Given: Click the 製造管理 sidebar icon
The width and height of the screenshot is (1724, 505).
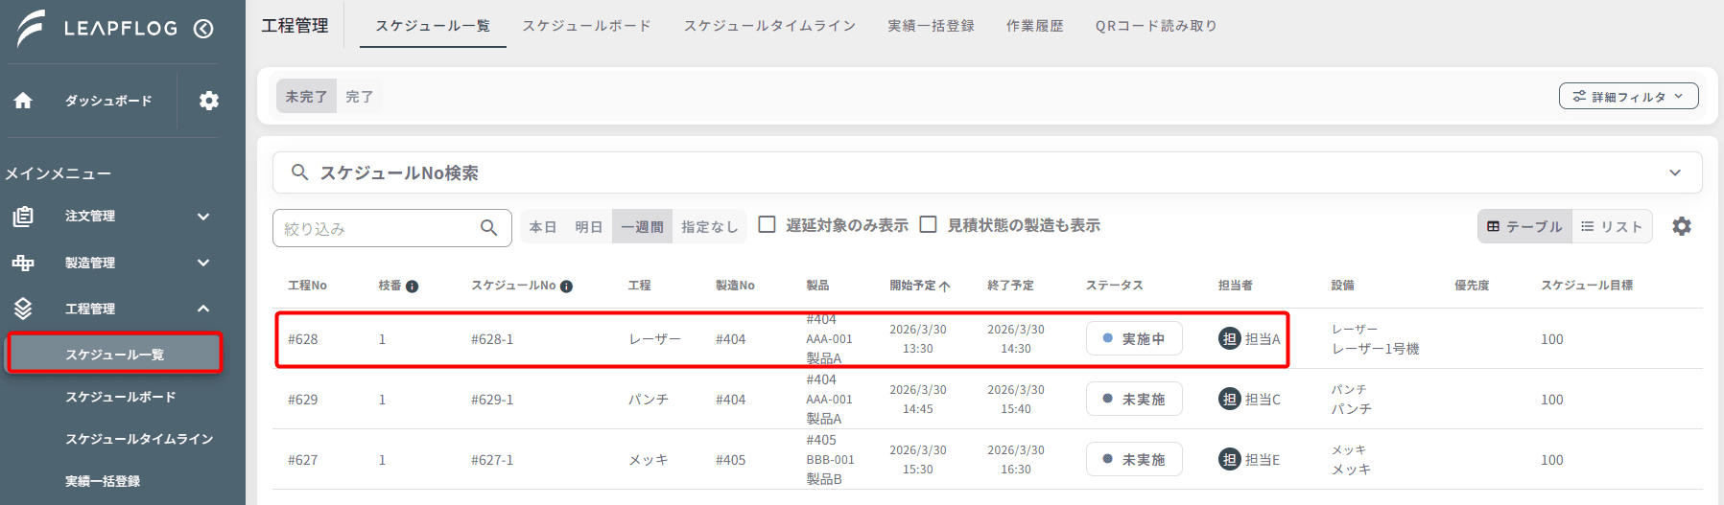Looking at the screenshot, I should tap(23, 263).
